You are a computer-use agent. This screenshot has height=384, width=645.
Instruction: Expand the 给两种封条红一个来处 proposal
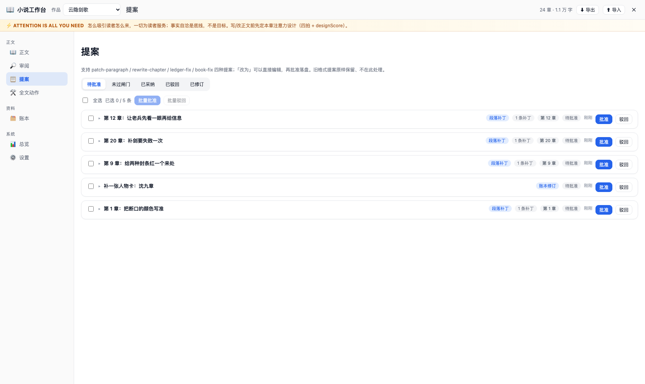coord(99,164)
